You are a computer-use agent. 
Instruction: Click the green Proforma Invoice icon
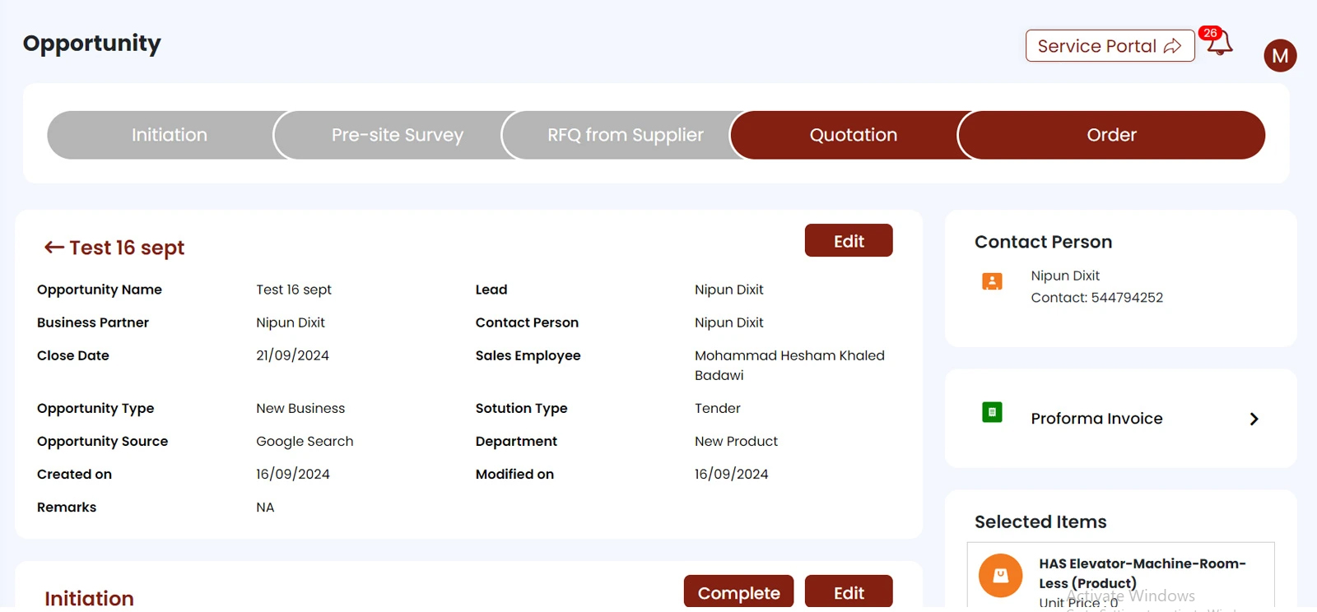[992, 411]
